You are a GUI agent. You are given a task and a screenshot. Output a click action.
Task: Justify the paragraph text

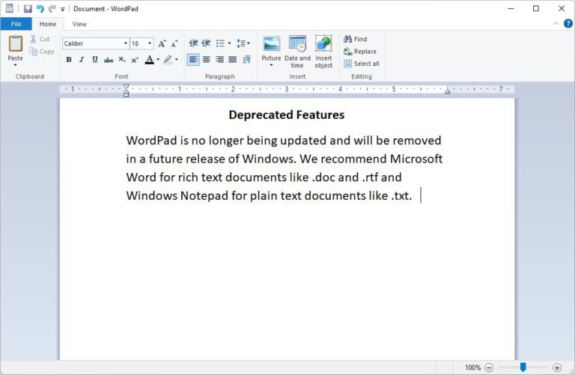click(x=233, y=59)
